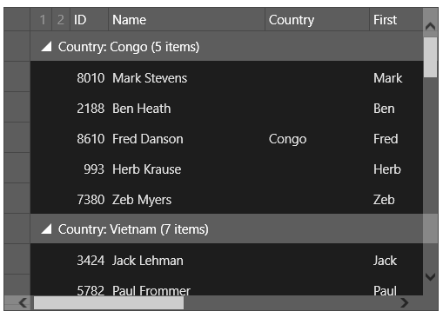
Task: Sort by the ID column header
Action: point(90,20)
